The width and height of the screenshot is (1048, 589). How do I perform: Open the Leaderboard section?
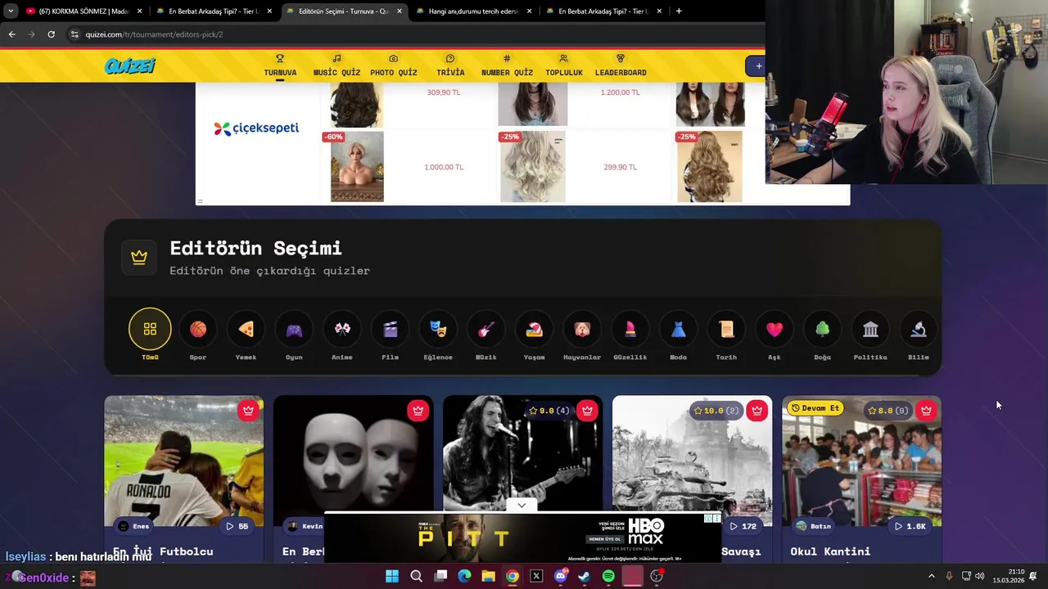coord(621,65)
